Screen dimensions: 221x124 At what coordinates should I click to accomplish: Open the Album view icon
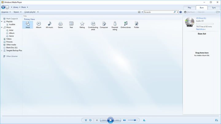pyautogui.click(x=39, y=24)
